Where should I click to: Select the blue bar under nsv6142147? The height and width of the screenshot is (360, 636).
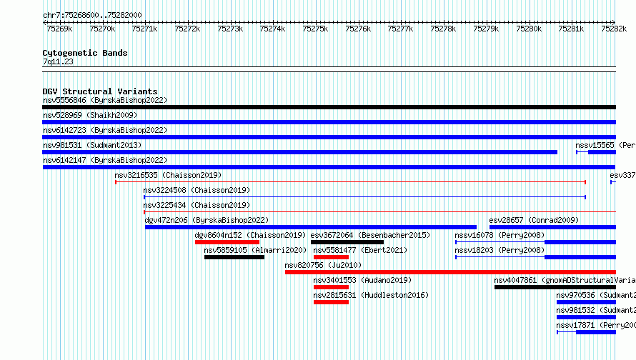(x=329, y=167)
